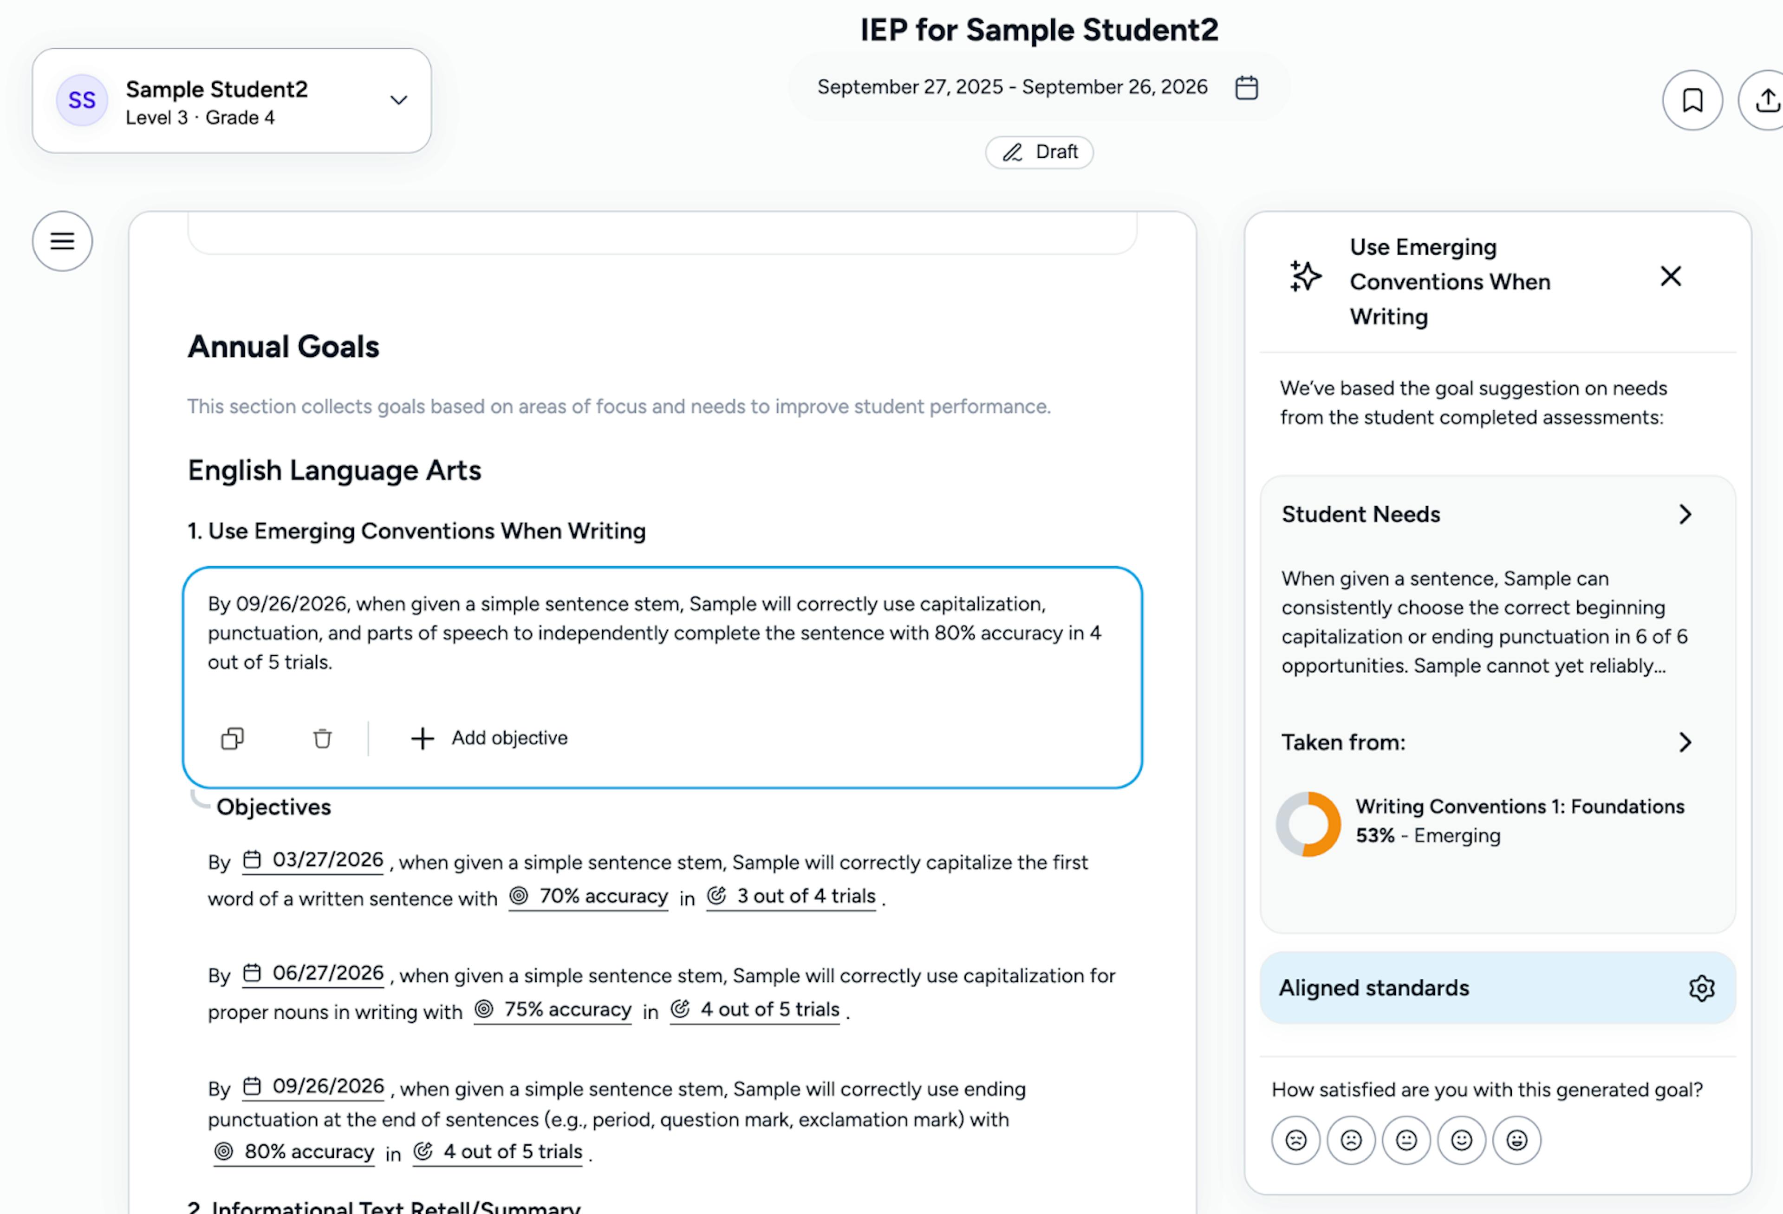Expand the Student Needs section
The image size is (1783, 1214).
pos(1684,514)
